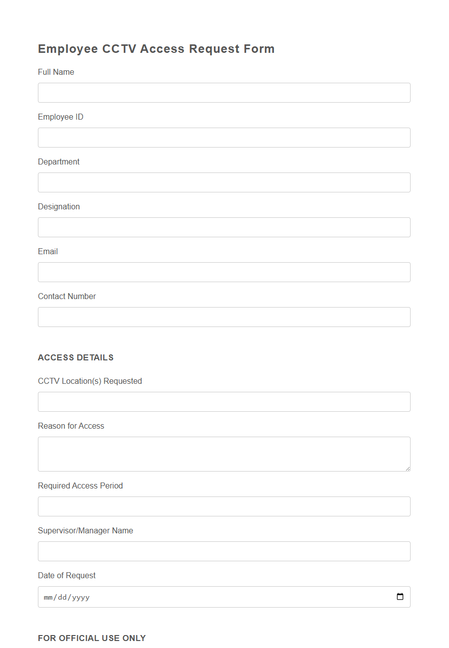
Task: Click the ACCESS DETAILS section heading
Action: 76,357
